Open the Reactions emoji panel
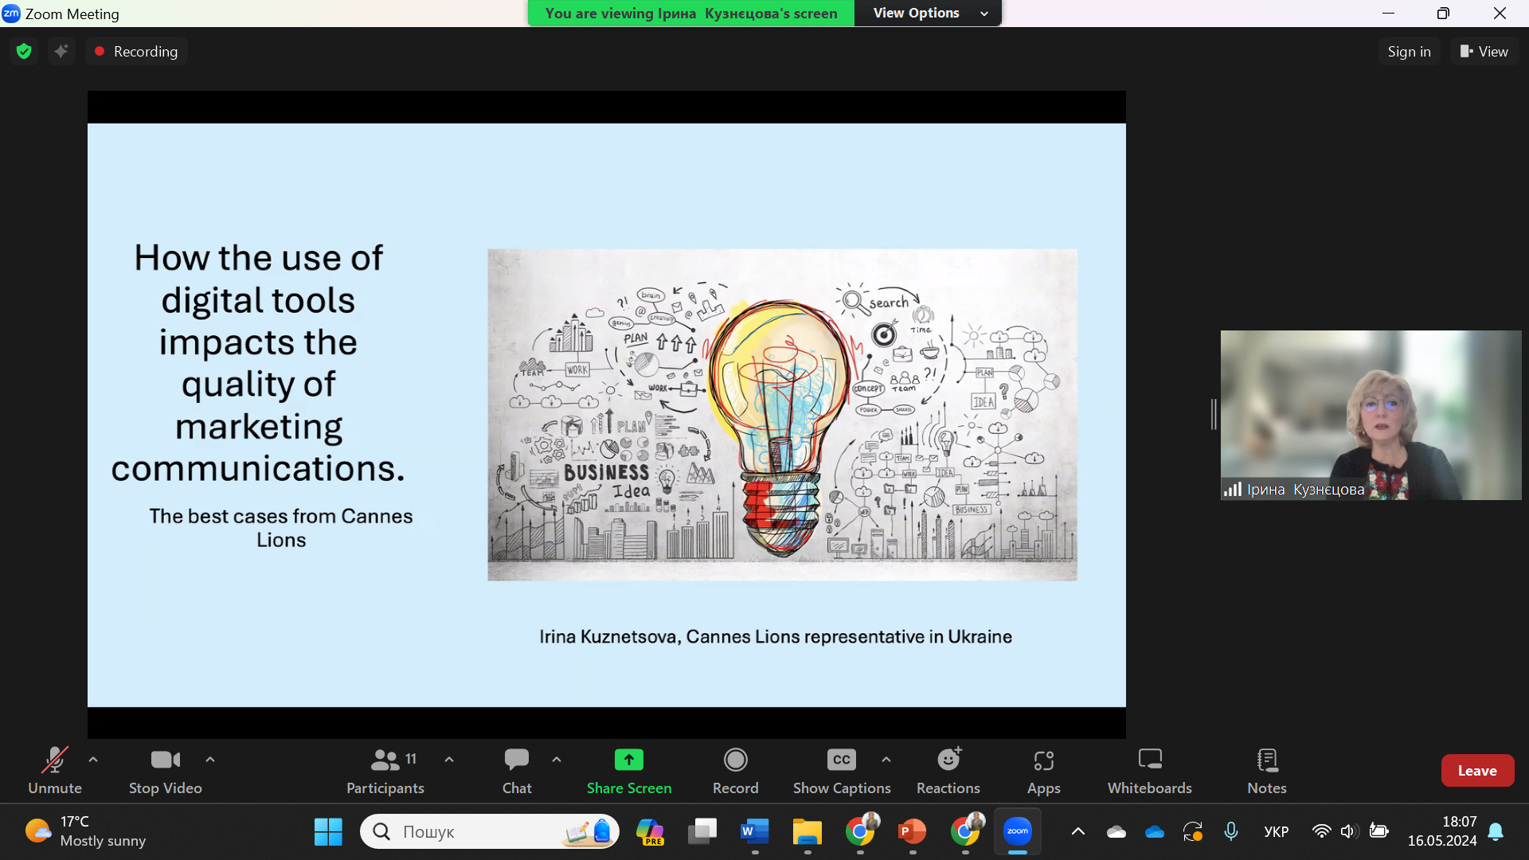This screenshot has width=1529, height=860. pyautogui.click(x=948, y=769)
